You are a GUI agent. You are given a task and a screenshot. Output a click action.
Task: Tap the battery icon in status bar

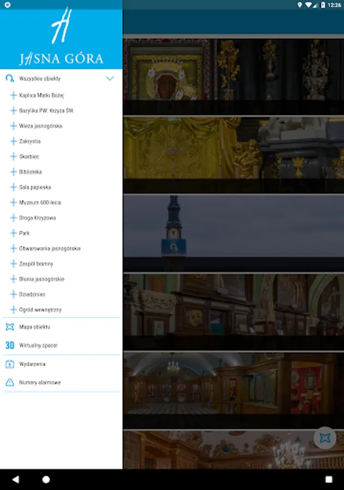(x=323, y=5)
